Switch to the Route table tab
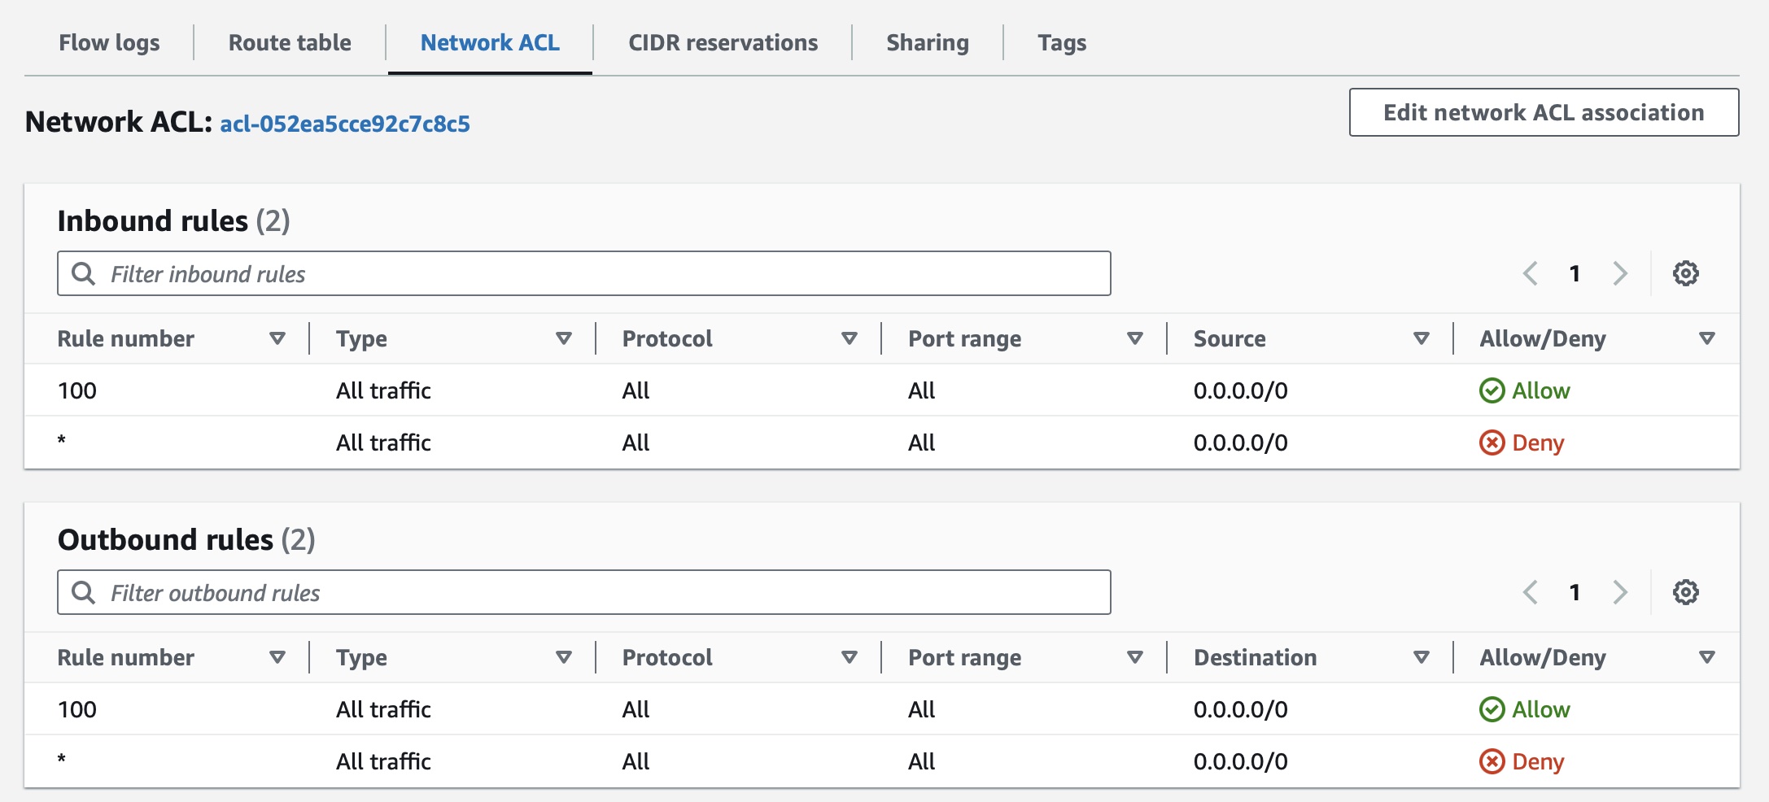 click(290, 42)
